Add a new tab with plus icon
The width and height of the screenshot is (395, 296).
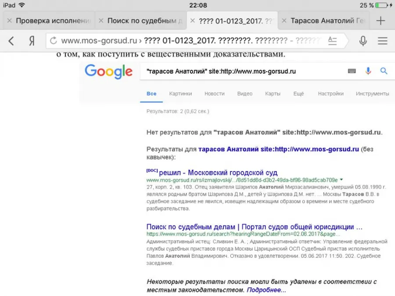pos(381,21)
